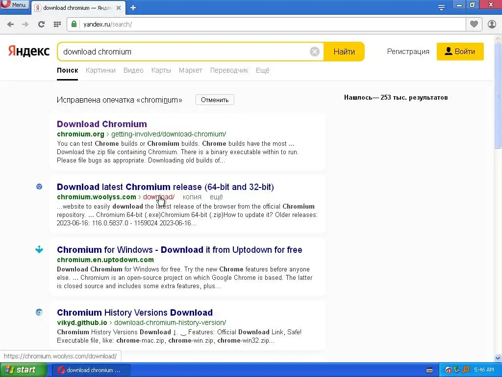
Task: Close the 'download chromium' browser tab
Action: coord(119,8)
